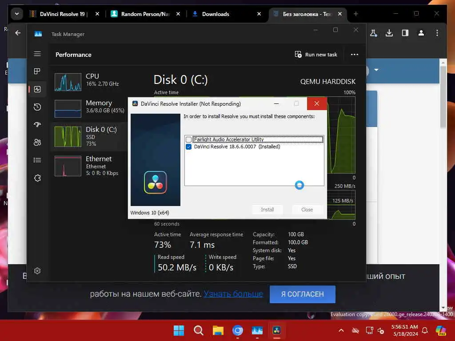Open App history icon in Task Manager
The image size is (455, 341).
pyautogui.click(x=37, y=107)
